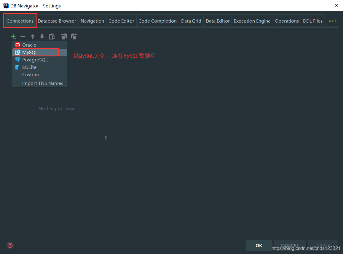Open the Data Editor tab
This screenshot has height=254, width=343.
coord(218,21)
